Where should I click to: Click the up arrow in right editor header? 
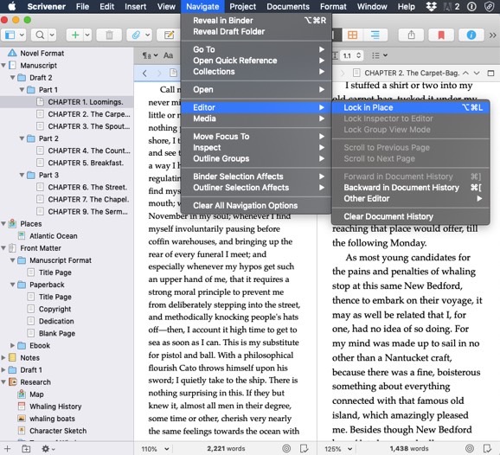click(x=466, y=73)
